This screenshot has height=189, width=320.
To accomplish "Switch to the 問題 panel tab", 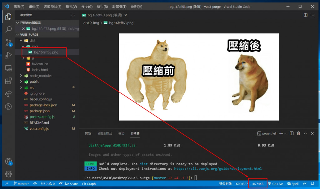I will (x=88, y=133).
